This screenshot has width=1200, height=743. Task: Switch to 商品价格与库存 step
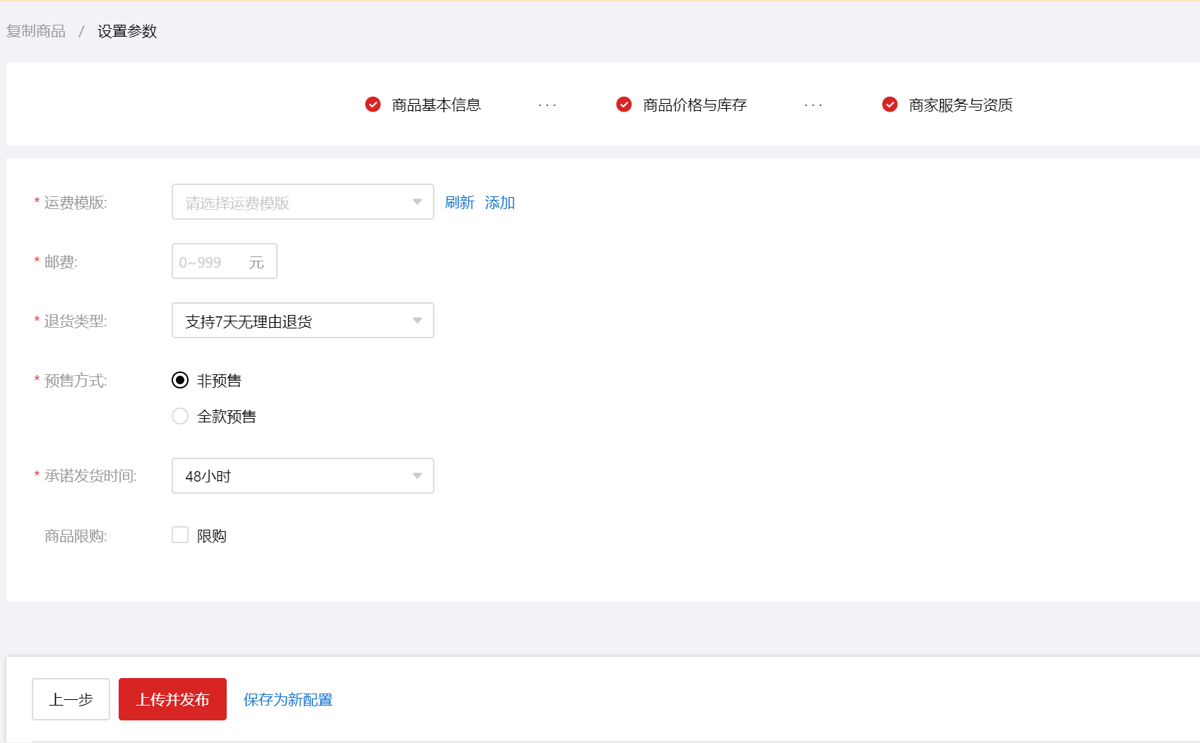point(694,105)
